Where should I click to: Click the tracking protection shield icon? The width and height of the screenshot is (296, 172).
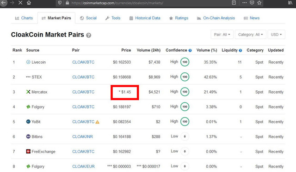[60, 3]
